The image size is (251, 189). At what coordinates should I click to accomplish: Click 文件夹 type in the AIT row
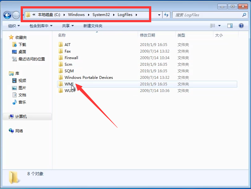(x=183, y=44)
